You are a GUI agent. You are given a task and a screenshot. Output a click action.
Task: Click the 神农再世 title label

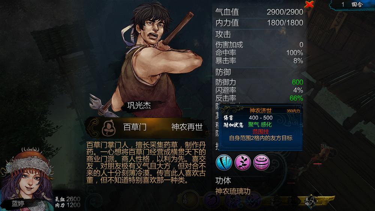tap(187, 127)
